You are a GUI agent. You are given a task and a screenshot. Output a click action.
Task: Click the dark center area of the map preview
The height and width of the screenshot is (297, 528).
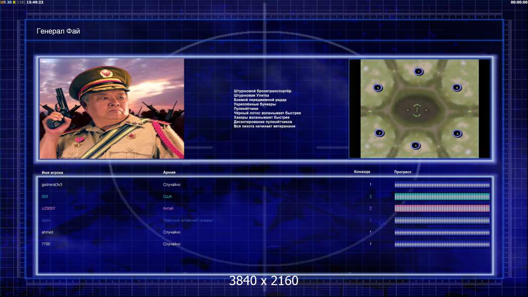417,110
